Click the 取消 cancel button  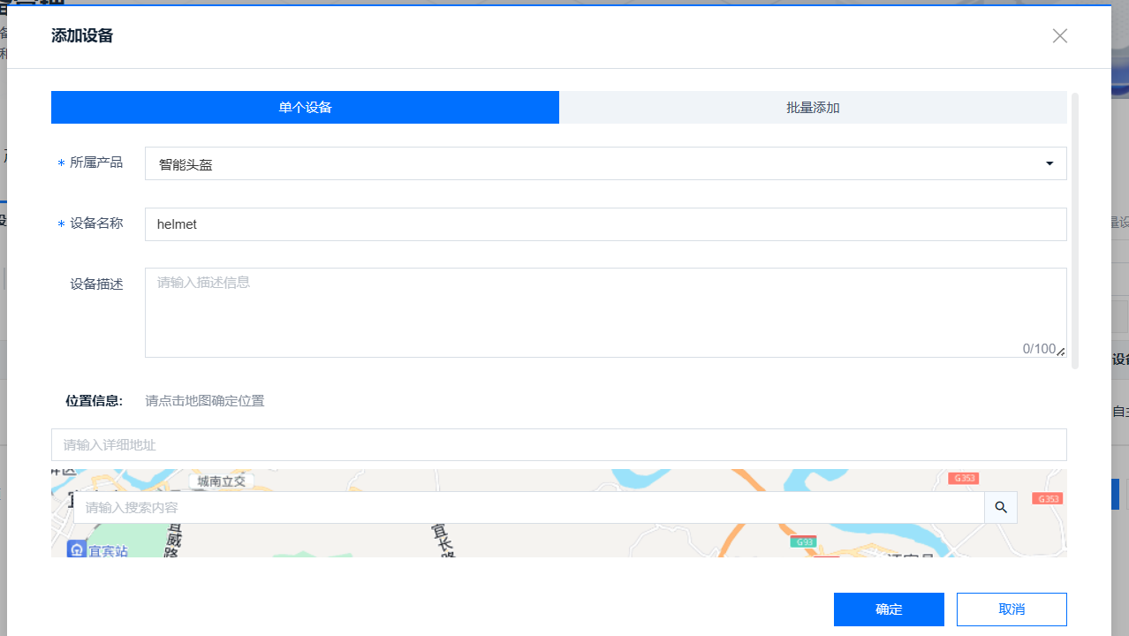tap(1011, 609)
